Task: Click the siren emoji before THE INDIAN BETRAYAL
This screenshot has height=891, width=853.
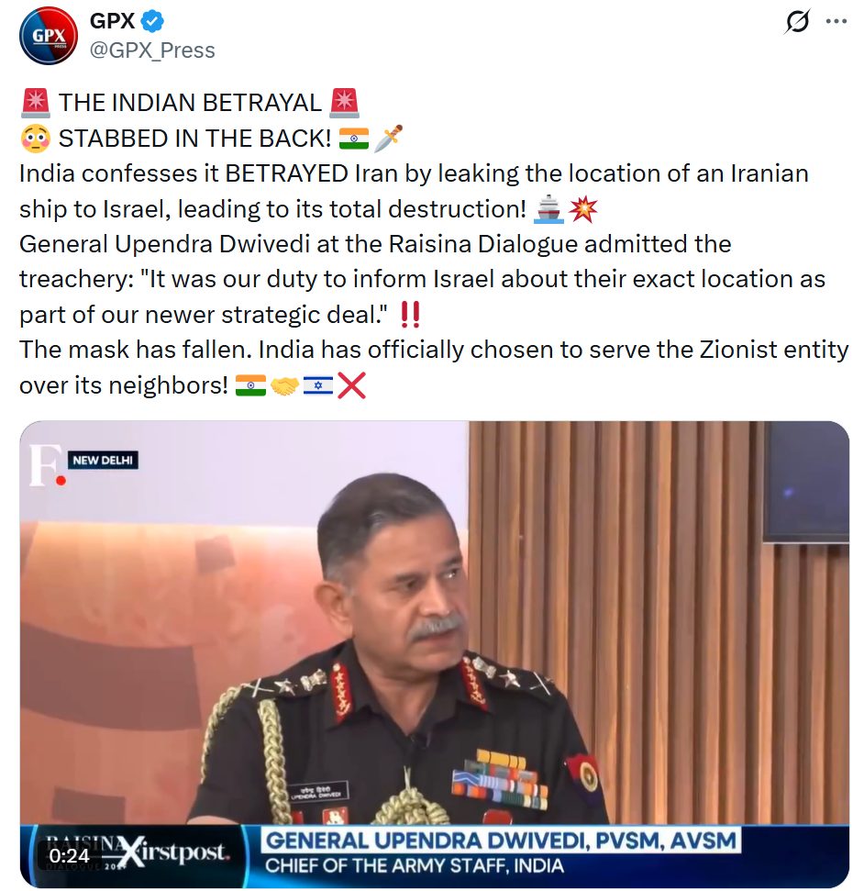Action: (x=35, y=103)
